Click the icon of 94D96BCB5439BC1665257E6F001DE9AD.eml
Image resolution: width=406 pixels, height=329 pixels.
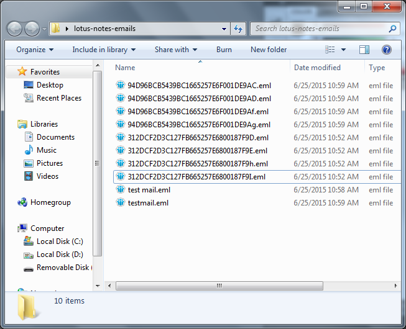(x=120, y=98)
